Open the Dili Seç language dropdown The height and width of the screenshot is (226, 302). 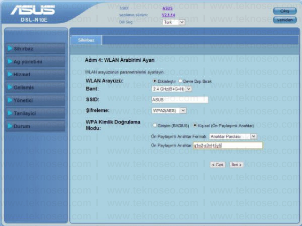[x=174, y=22]
